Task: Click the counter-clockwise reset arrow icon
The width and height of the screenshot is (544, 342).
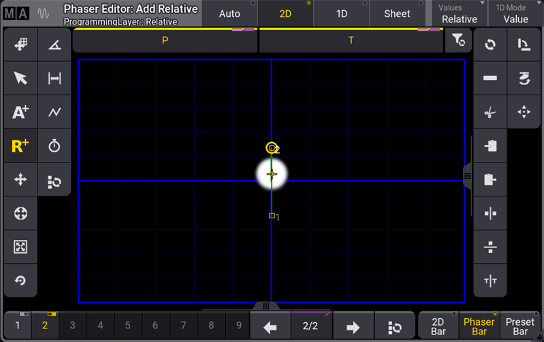Action: click(x=20, y=281)
